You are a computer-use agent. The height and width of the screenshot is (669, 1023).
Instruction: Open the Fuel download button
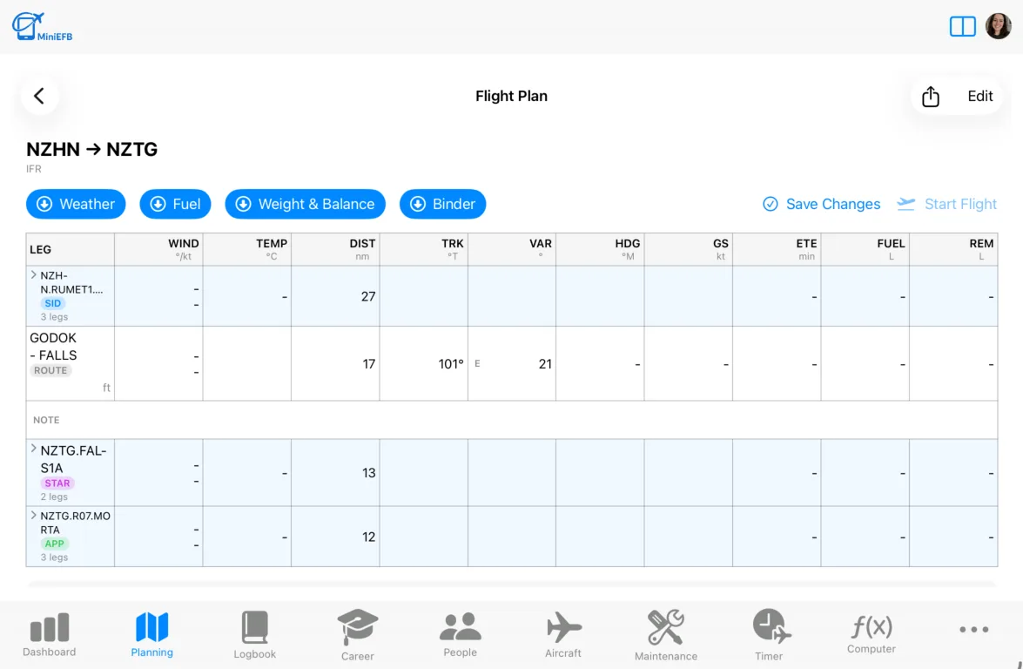[176, 205]
